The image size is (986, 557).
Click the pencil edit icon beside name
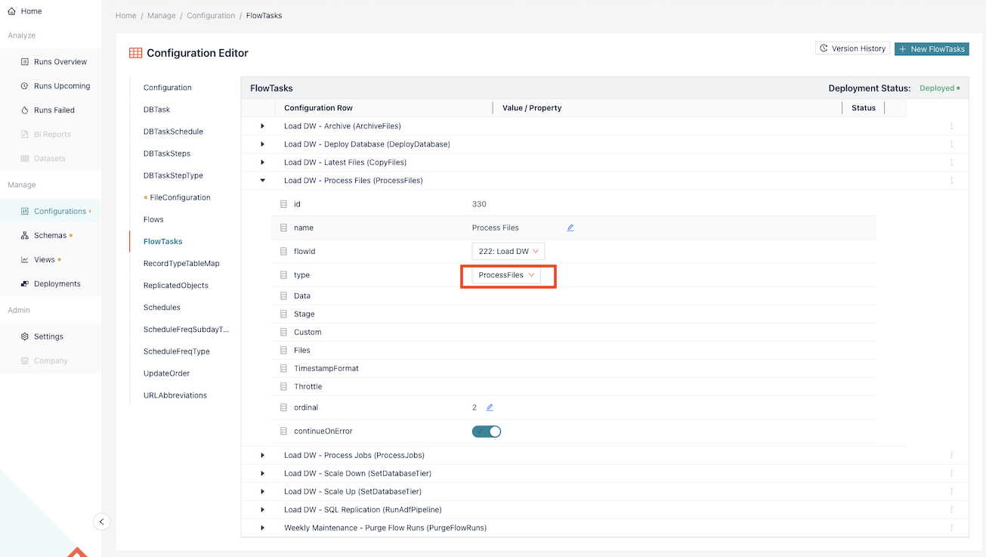[570, 227]
